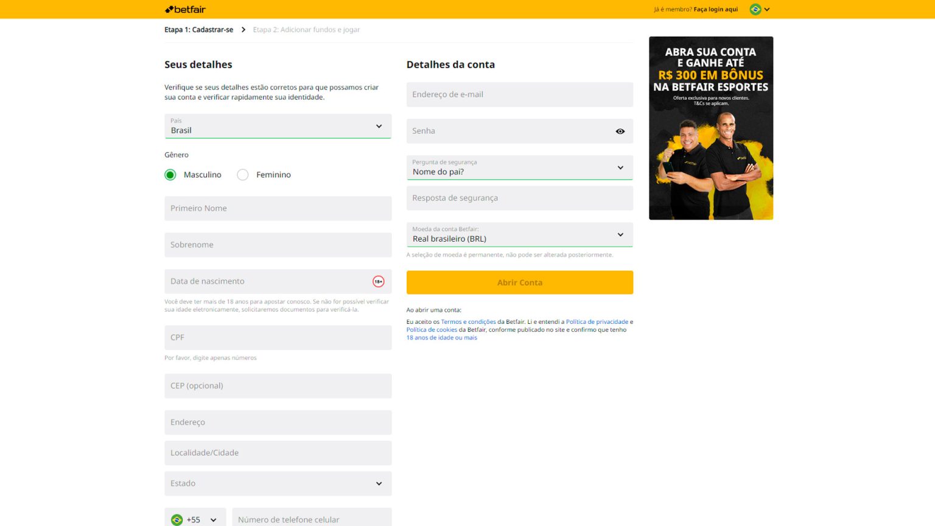Click the Betfair logo
Image resolution: width=935 pixels, height=526 pixels.
tap(185, 9)
